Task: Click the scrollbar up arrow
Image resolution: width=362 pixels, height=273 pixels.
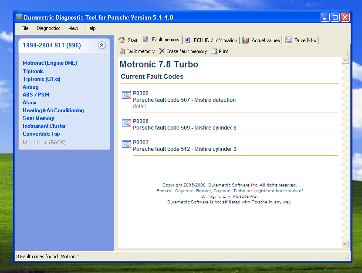Action: click(x=345, y=60)
